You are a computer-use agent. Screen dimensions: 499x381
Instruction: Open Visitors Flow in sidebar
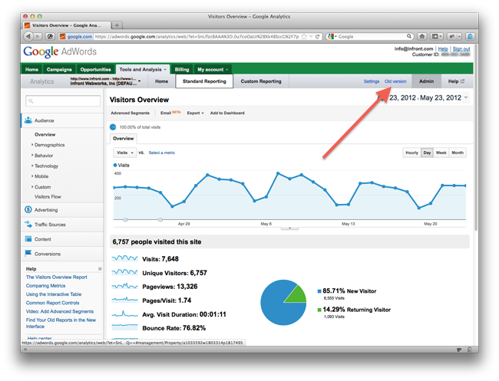[x=48, y=197]
